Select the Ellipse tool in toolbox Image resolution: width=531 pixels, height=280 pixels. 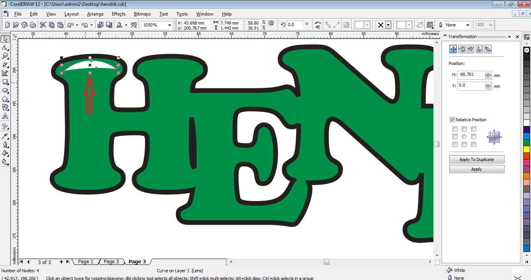click(5, 90)
